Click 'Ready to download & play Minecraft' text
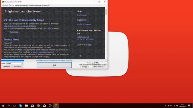The image size is (193, 108). coord(93,64)
